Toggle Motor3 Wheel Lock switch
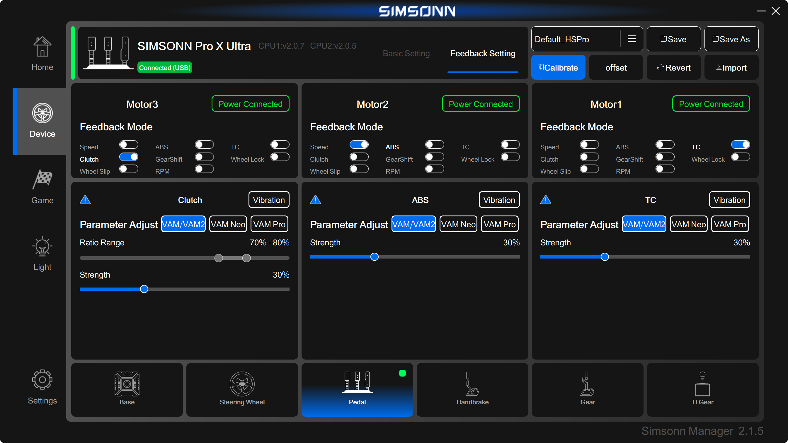 click(280, 157)
